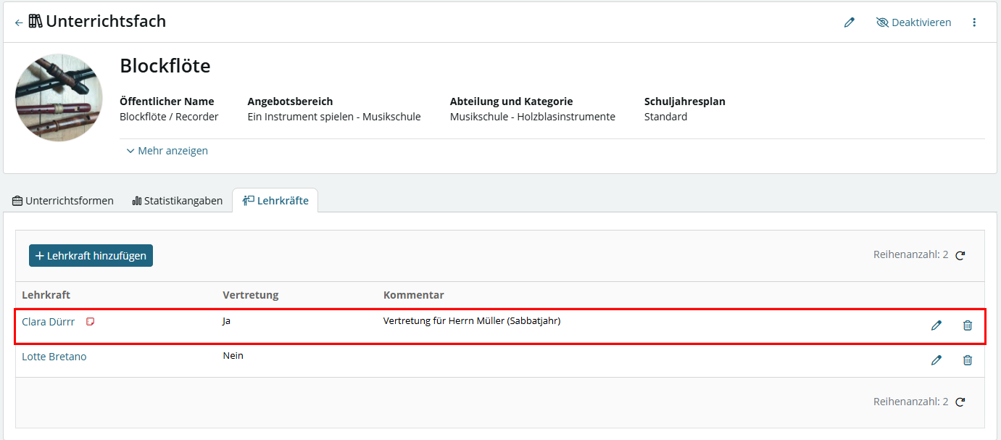The image size is (1001, 440).
Task: Click the Blockflöte recorder thumbnail image
Action: pos(59,97)
